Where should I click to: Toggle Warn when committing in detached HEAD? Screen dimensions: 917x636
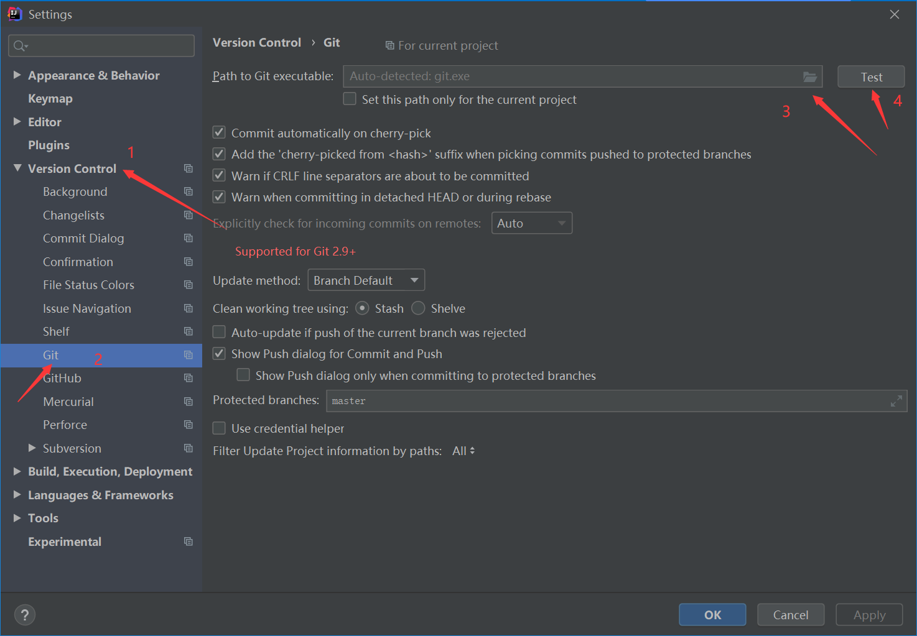pos(219,196)
